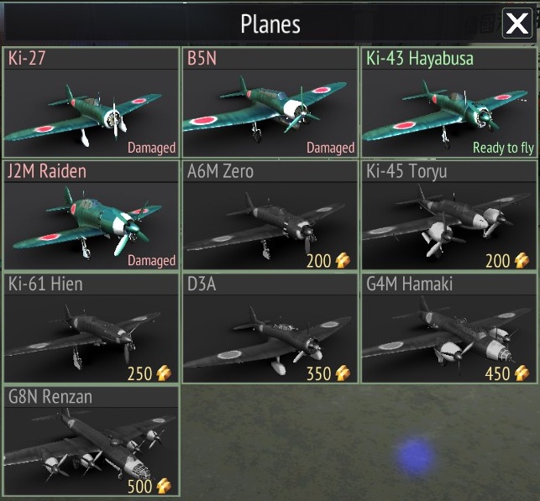
Task: Open the Ki-45 Toryu title bar
Action: 449,171
